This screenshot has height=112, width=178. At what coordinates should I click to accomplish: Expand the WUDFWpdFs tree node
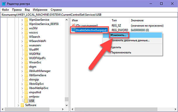[22, 58]
